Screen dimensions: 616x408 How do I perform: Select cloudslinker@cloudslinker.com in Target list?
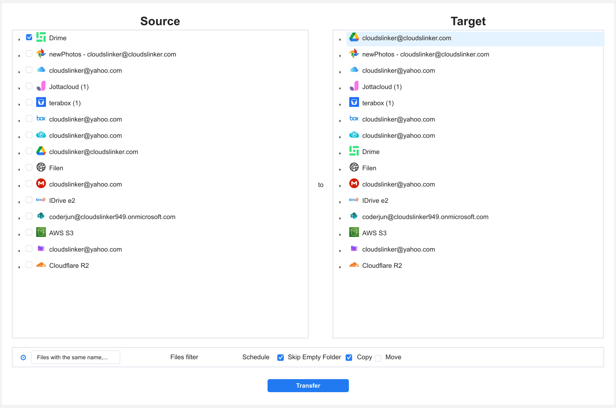click(x=407, y=38)
